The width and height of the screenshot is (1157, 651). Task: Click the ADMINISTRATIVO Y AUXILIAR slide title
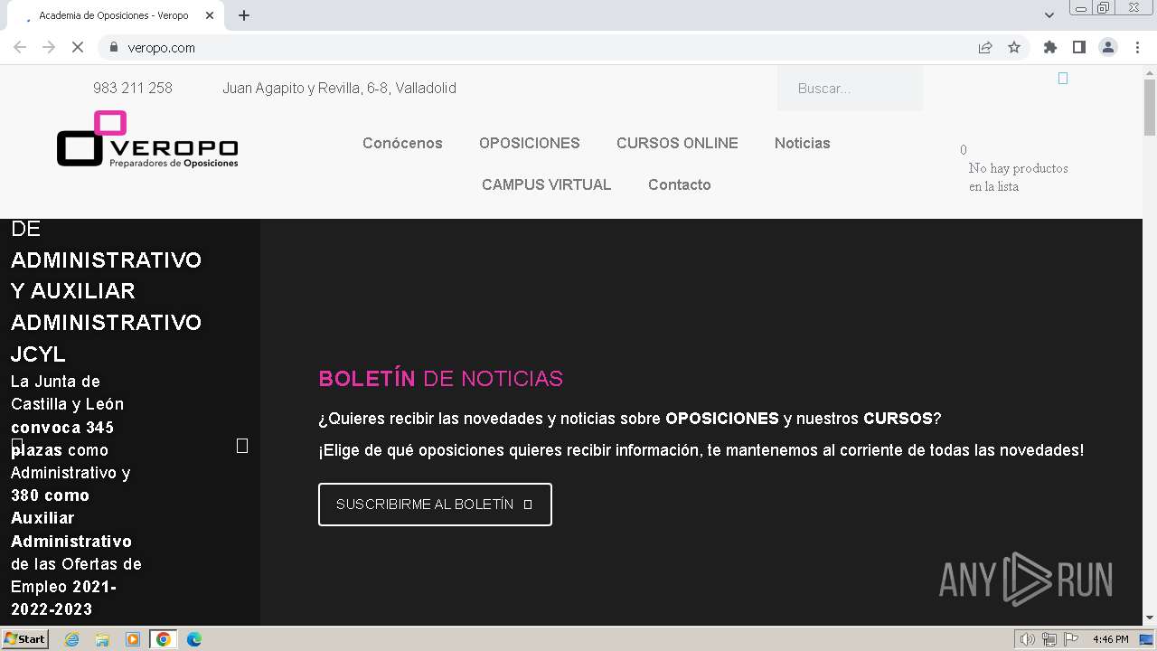106,291
